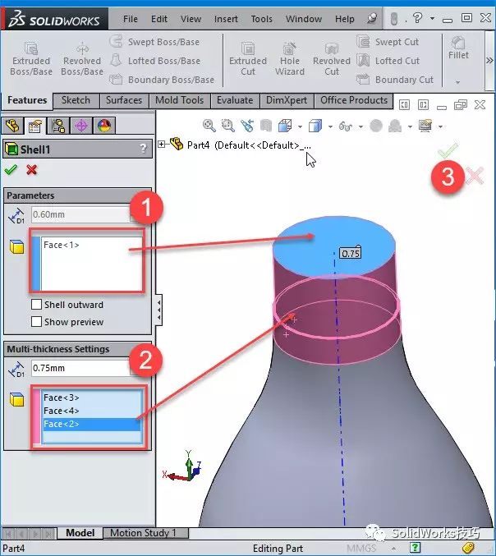Enable the Shell outward checkbox
The height and width of the screenshot is (556, 496).
point(36,305)
